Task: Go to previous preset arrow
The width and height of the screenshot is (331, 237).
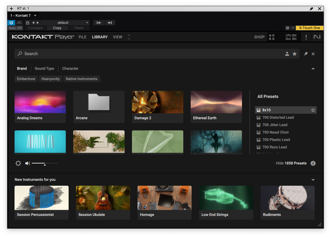Action: pyautogui.click(x=33, y=23)
